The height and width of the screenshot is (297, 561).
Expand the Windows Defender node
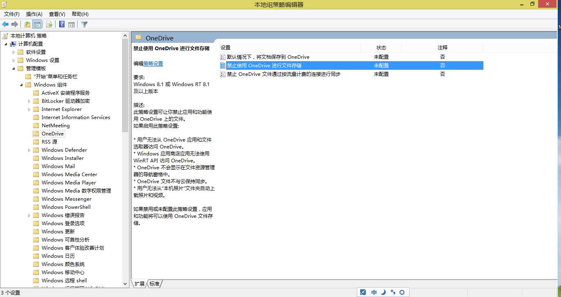coord(29,150)
